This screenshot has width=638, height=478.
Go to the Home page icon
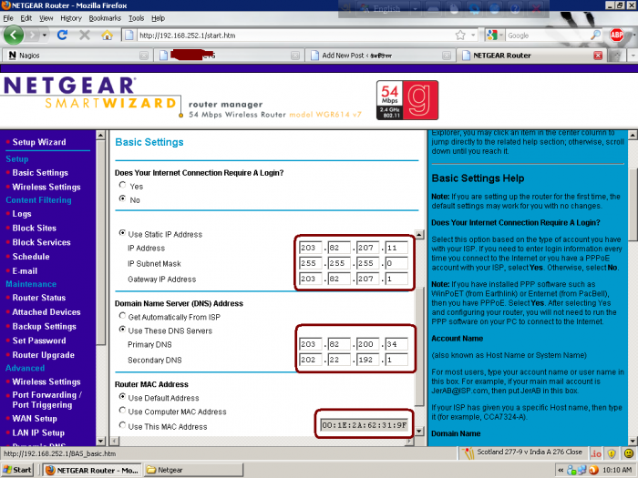click(x=107, y=35)
